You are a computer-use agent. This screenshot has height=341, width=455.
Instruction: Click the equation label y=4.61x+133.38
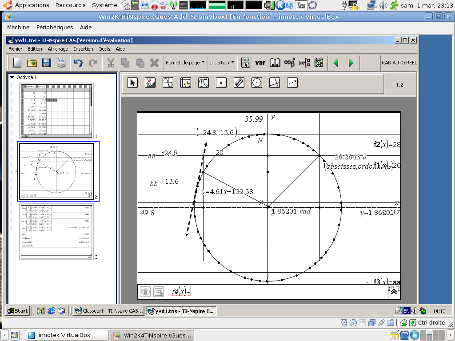tap(227, 192)
